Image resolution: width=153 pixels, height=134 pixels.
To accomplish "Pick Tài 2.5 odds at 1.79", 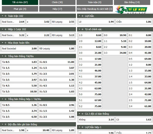I will point(19,74).
